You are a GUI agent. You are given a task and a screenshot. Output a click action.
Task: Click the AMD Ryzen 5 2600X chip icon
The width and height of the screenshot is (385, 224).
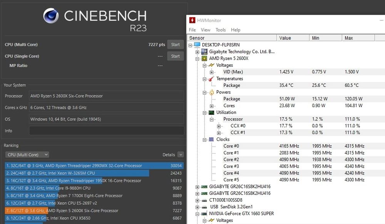tap(204, 58)
